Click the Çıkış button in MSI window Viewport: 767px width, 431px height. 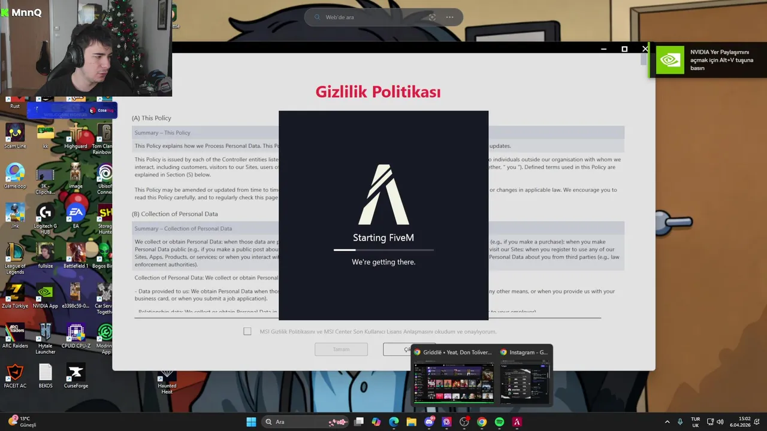pyautogui.click(x=409, y=349)
